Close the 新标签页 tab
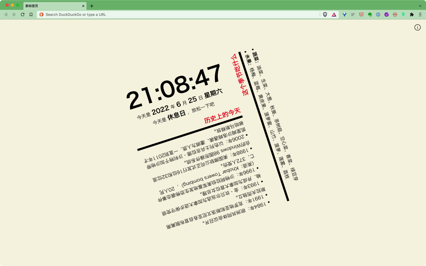The height and width of the screenshot is (266, 426). [83, 6]
